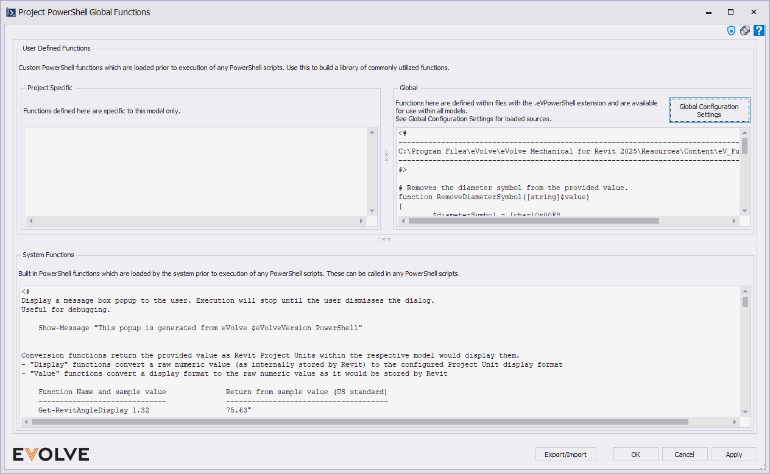Screen dimensions: 770x474
Task: Click up arrow of System Functions vertical scrollbar
Action: (x=745, y=292)
